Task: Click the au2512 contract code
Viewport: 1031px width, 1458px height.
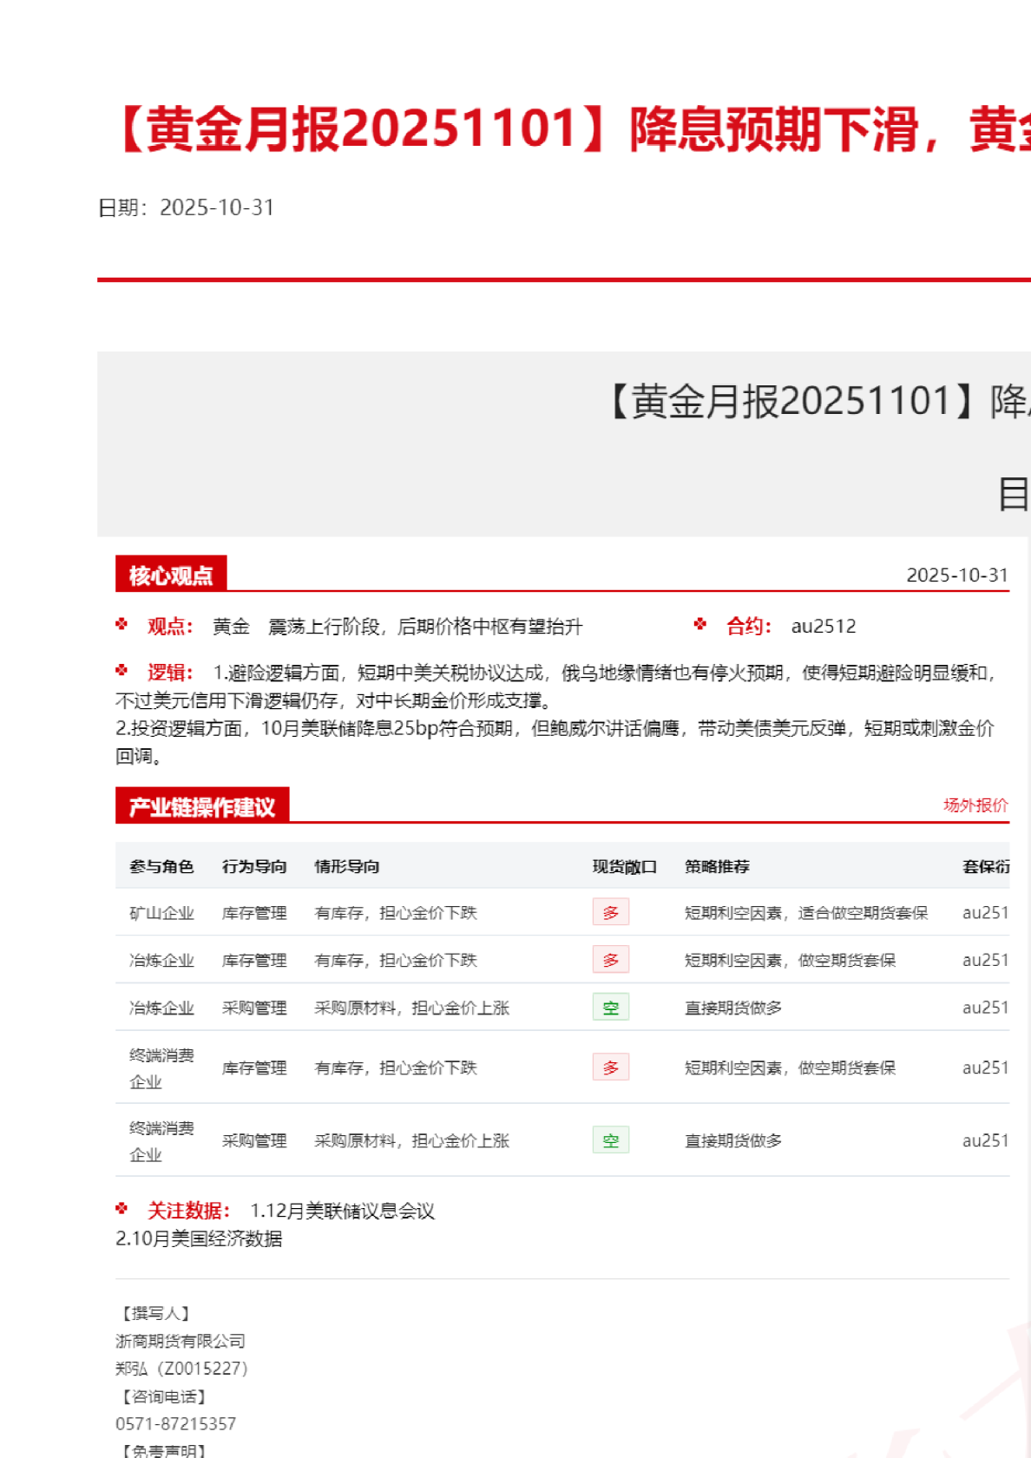Action: click(x=823, y=627)
